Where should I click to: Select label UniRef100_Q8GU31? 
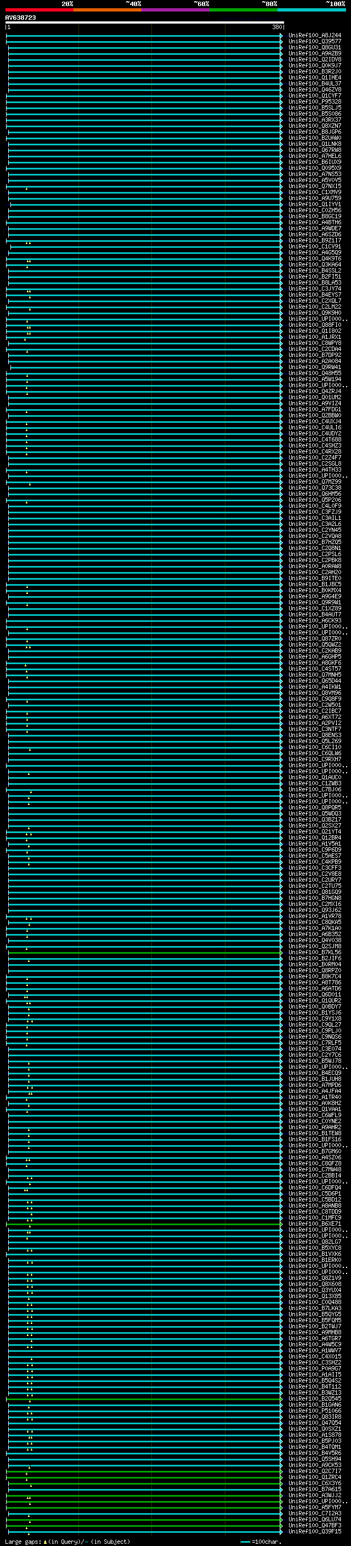[315, 47]
